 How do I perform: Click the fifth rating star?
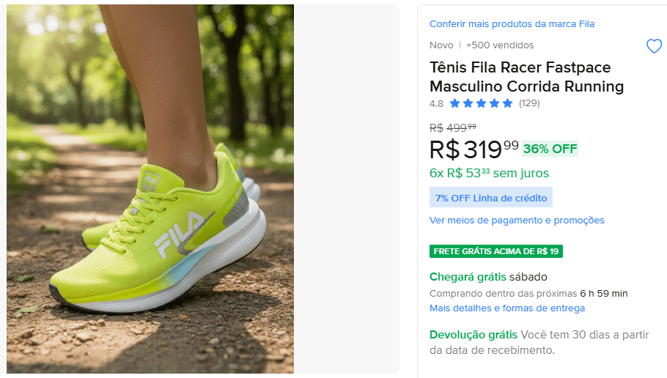(x=507, y=103)
